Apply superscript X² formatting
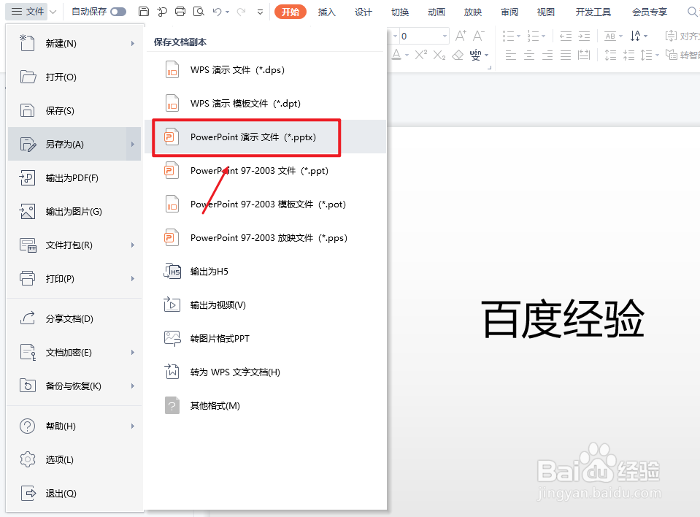700x517 pixels. [x=420, y=55]
